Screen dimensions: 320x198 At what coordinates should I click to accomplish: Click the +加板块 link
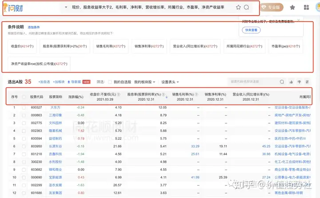click(x=59, y=82)
